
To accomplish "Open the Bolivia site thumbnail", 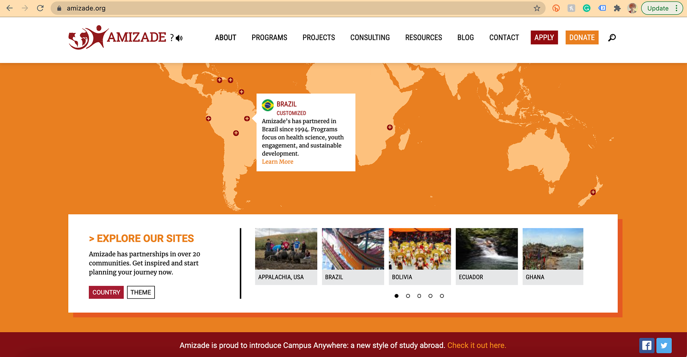I will [x=420, y=256].
